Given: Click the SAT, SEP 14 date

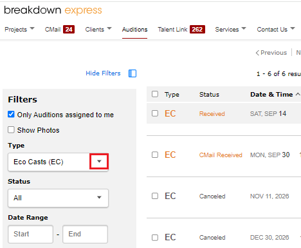Looking at the screenshot, I should 268,113.
